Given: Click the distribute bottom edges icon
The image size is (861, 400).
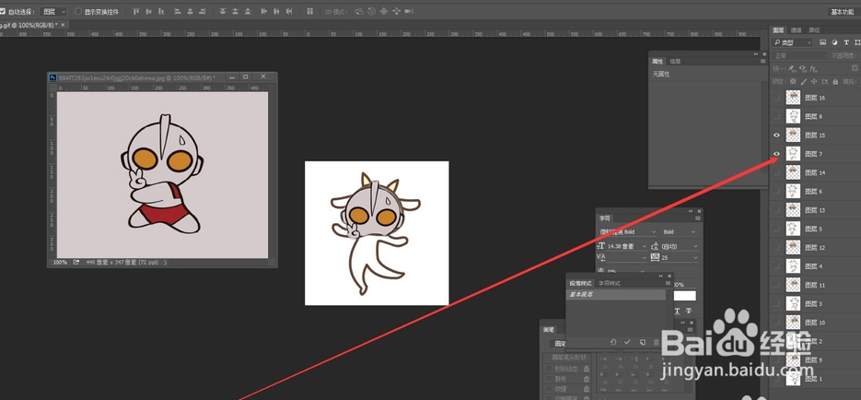Looking at the screenshot, I should tap(246, 12).
